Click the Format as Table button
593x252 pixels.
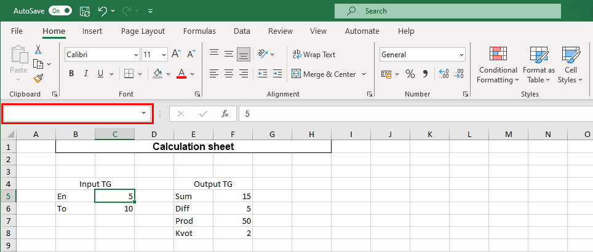539,66
